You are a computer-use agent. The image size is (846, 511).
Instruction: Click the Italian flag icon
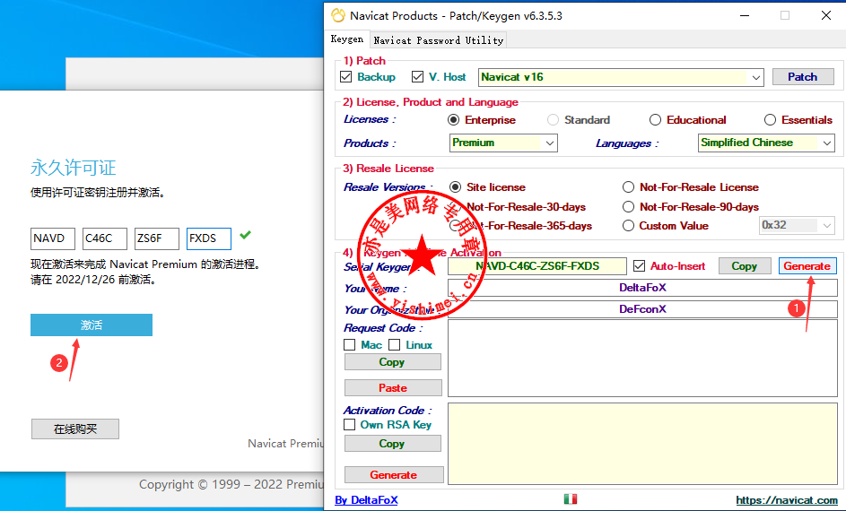point(571,499)
